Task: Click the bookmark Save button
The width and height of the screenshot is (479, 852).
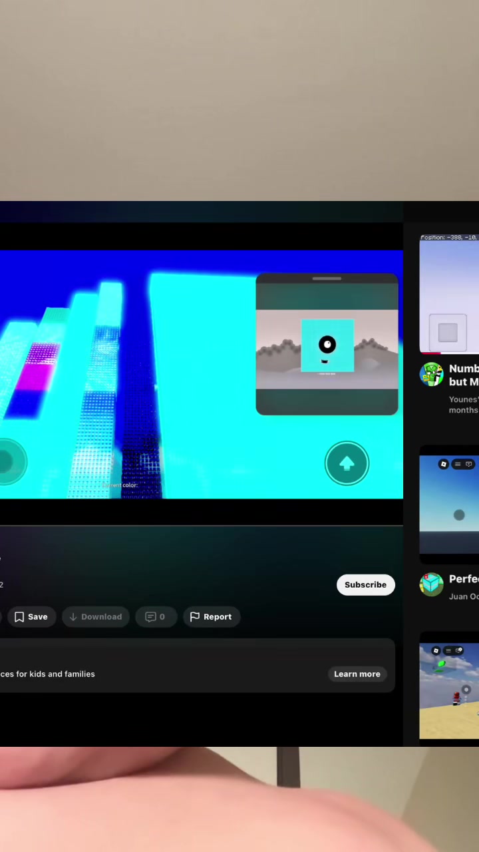Action: (x=31, y=616)
